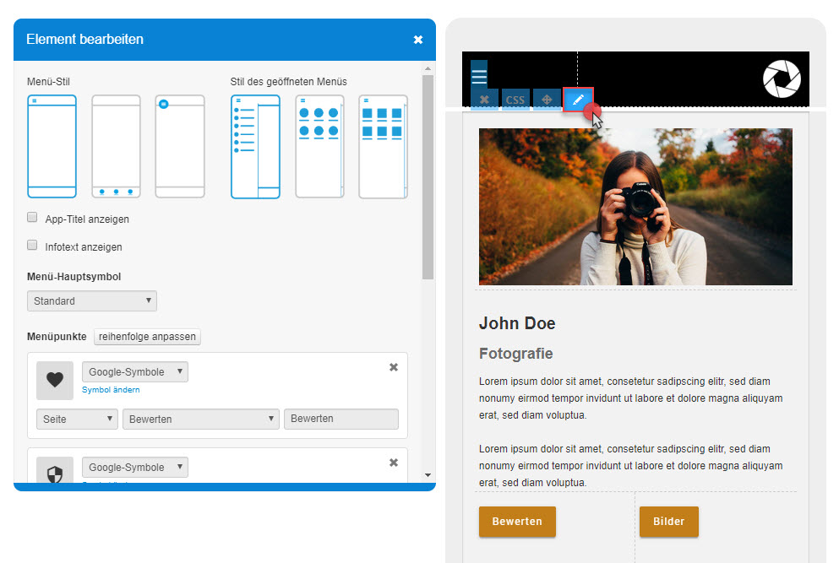The height and width of the screenshot is (563, 839).
Task: Remove the Bewerten menu item with X
Action: point(393,367)
